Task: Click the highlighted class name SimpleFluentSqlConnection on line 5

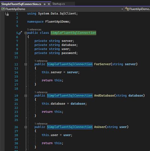Action: 73,33
